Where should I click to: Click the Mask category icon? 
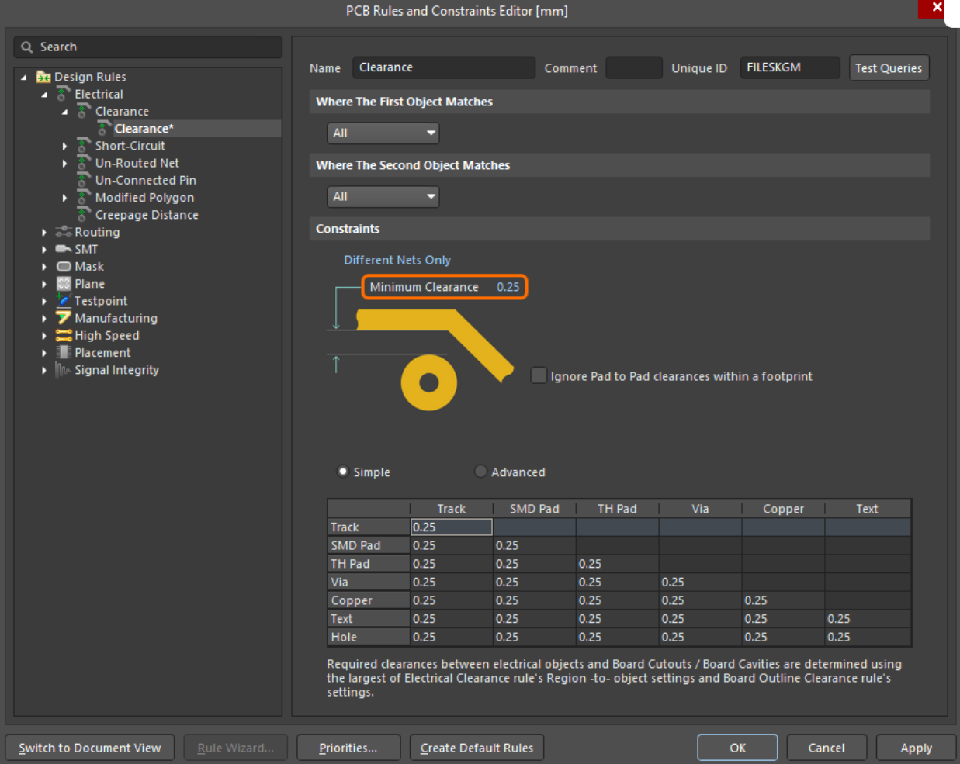pos(64,266)
